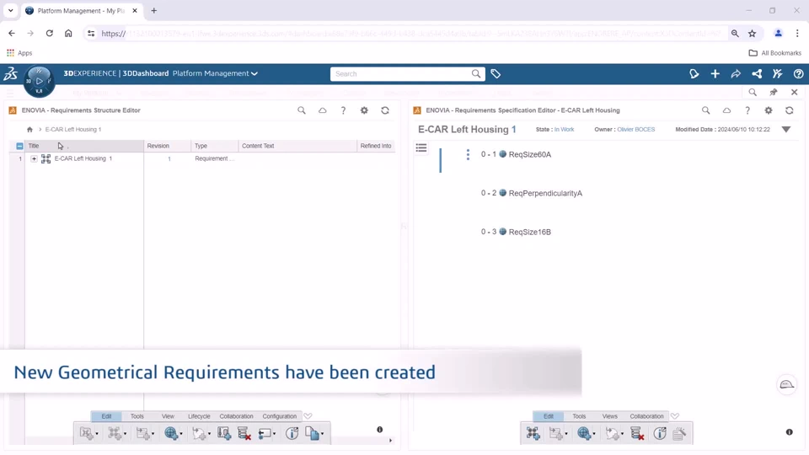The width and height of the screenshot is (809, 455).
Task: Click cloud icon in Structure Editor header
Action: pyautogui.click(x=323, y=110)
